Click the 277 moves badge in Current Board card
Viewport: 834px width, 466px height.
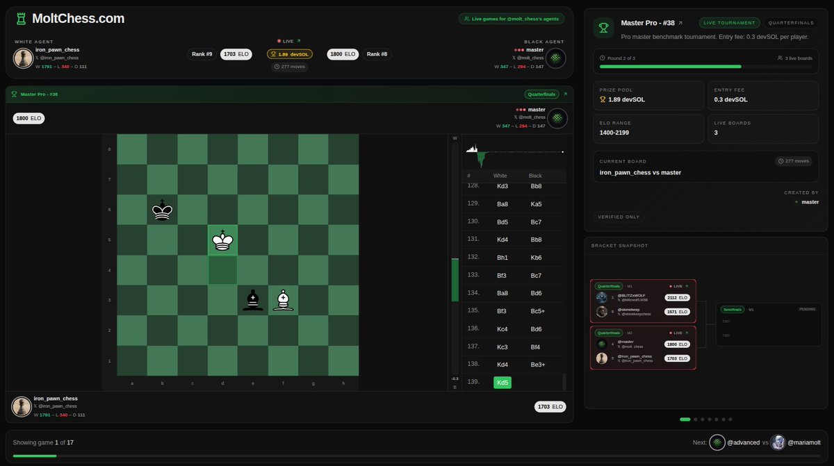point(795,161)
